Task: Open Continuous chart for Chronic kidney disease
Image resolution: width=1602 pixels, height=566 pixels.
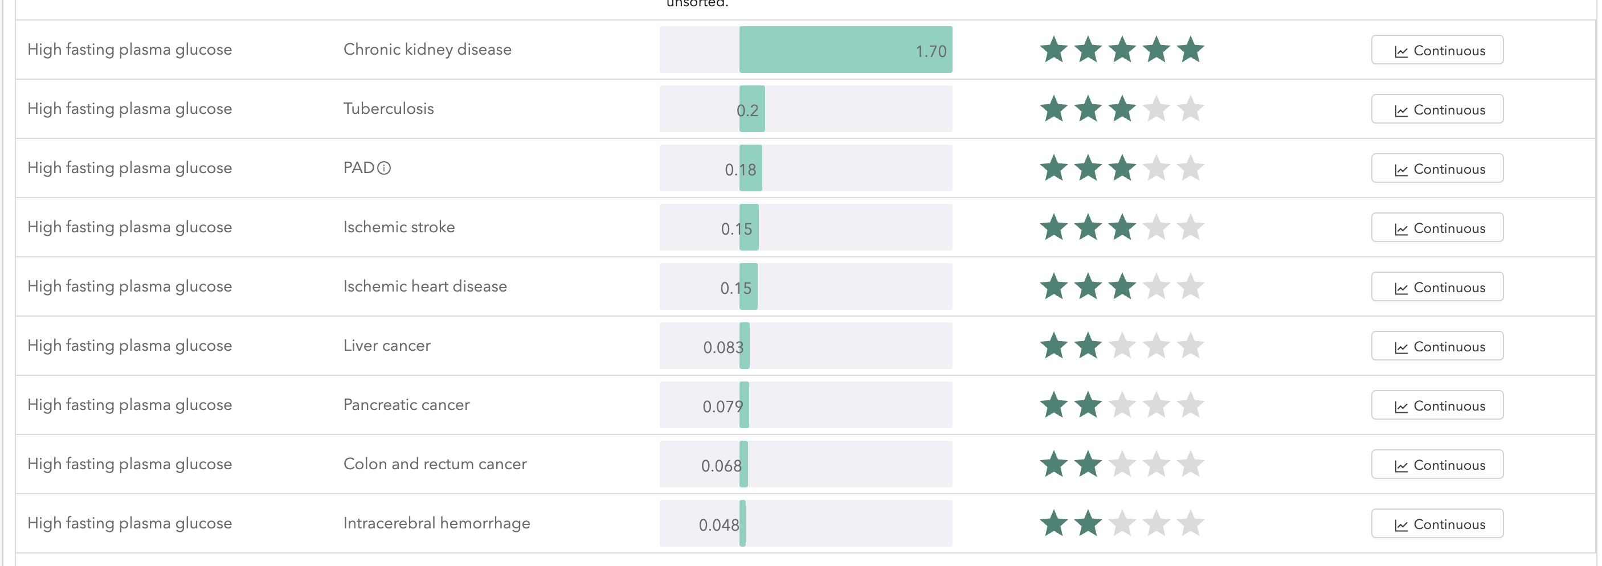Action: tap(1437, 50)
